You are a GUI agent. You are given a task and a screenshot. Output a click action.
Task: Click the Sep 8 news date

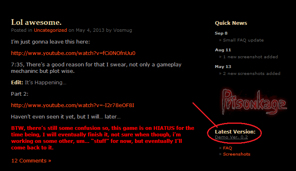click(221, 33)
